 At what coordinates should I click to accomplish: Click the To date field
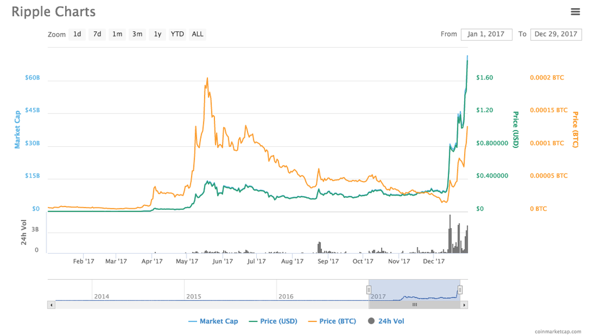coord(555,34)
